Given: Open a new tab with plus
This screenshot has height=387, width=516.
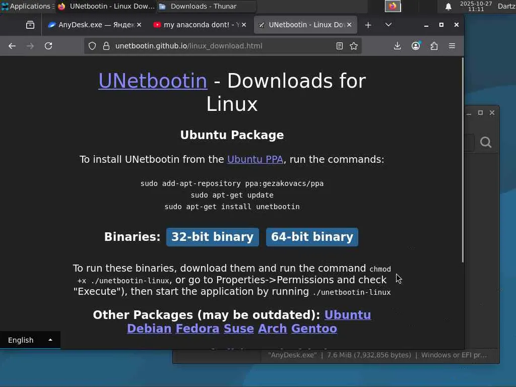Looking at the screenshot, I should 368,25.
